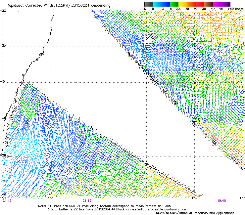Viewport: 245px width, 215px height.
Task: Click the purple '21:15' swath time
Action: click(x=7, y=201)
